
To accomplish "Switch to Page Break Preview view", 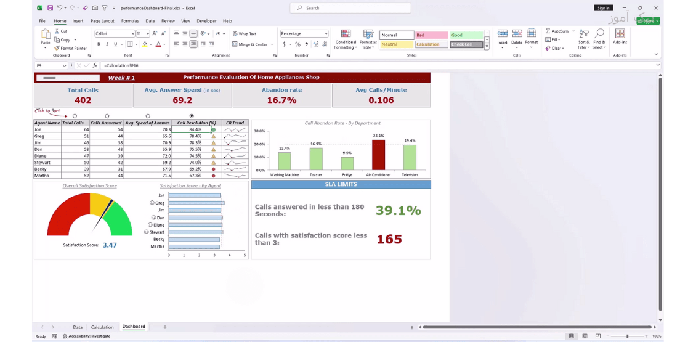I will pos(598,336).
